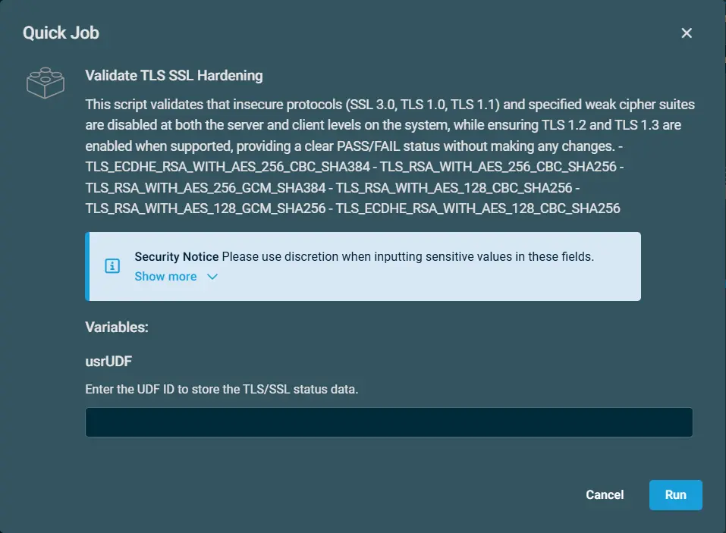726x533 pixels.
Task: Click the bold Security Notice label
Action: tap(177, 257)
